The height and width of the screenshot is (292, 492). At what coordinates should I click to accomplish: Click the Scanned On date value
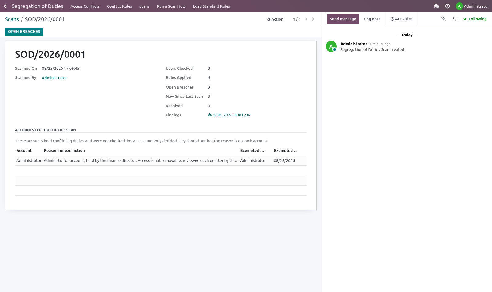click(x=61, y=69)
